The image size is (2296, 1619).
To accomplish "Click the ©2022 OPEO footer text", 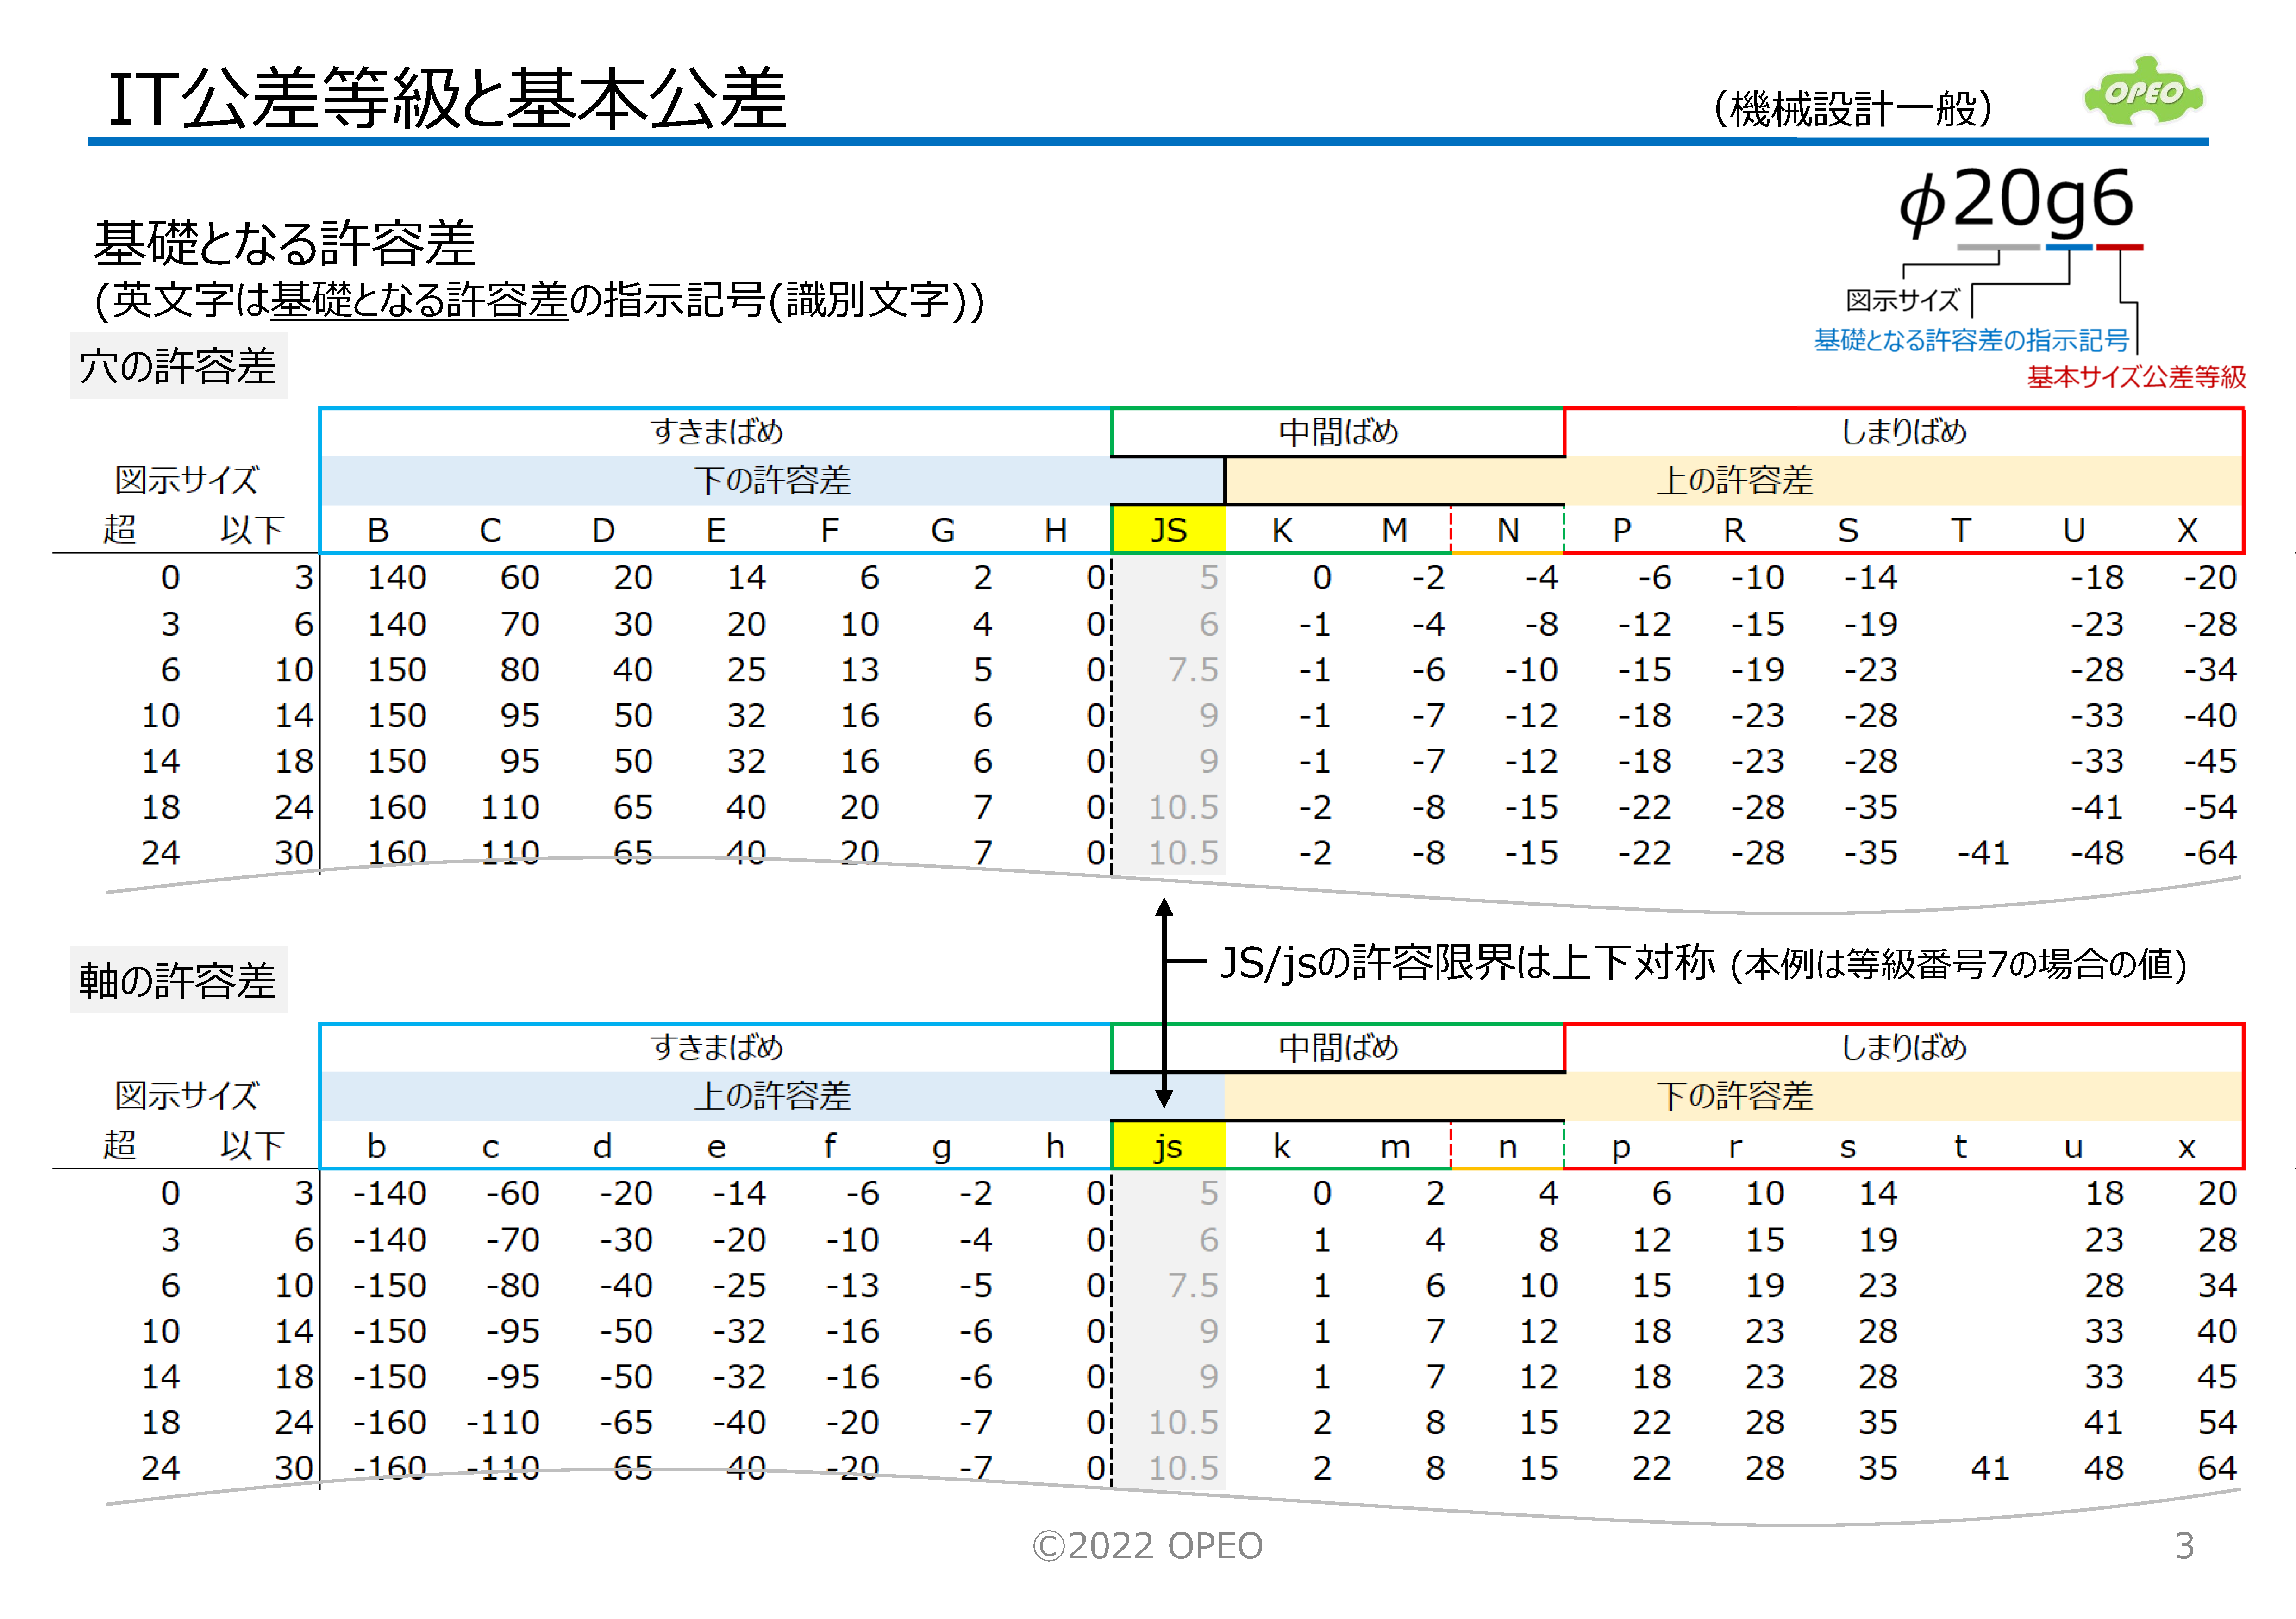I will 1146,1544.
